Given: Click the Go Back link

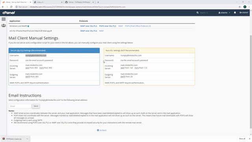Looking at the screenshot, I should pyautogui.click(x=102, y=130).
